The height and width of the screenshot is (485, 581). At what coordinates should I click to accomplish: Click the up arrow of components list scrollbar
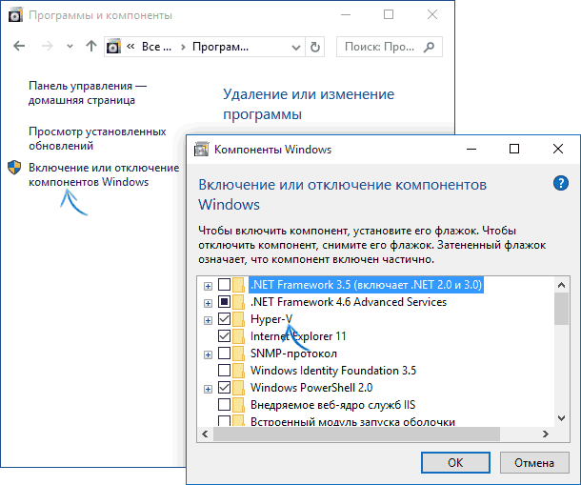tap(561, 285)
